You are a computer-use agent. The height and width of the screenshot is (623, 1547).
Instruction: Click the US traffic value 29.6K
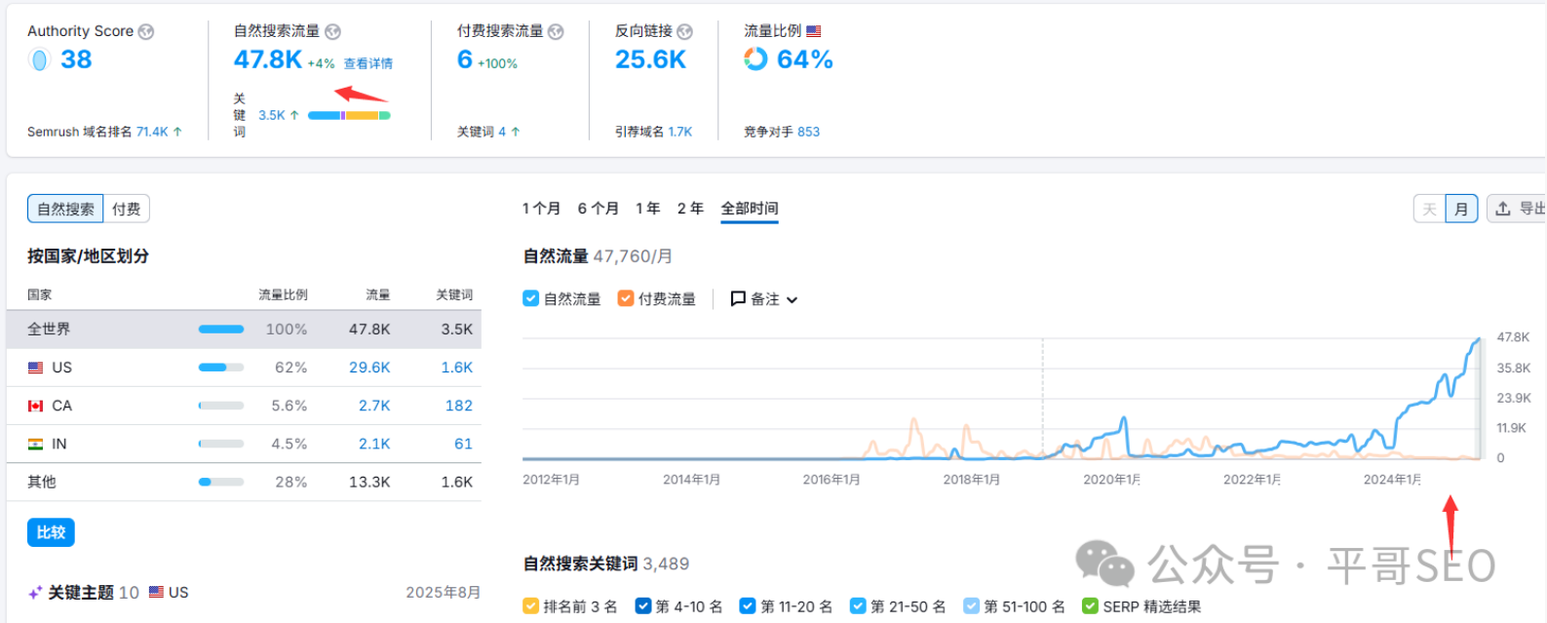pyautogui.click(x=369, y=368)
